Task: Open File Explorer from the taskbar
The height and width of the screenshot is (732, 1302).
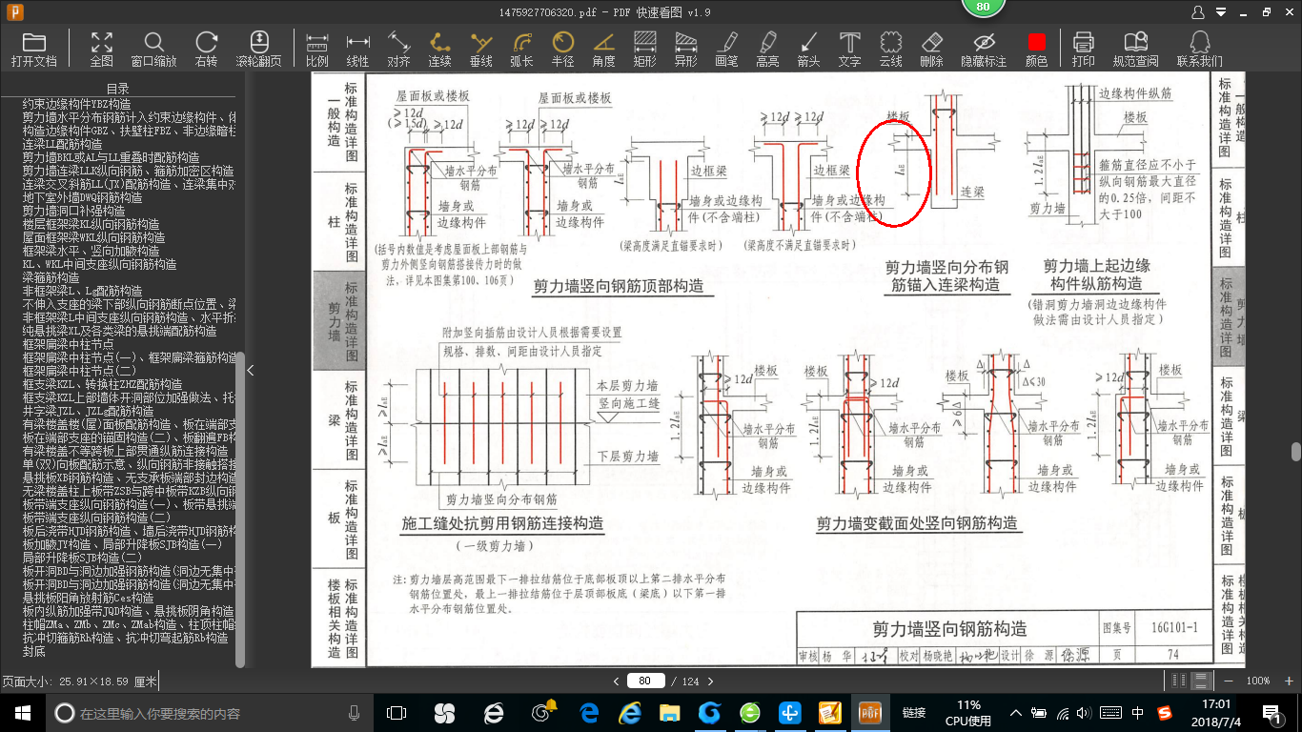Action: (x=670, y=713)
